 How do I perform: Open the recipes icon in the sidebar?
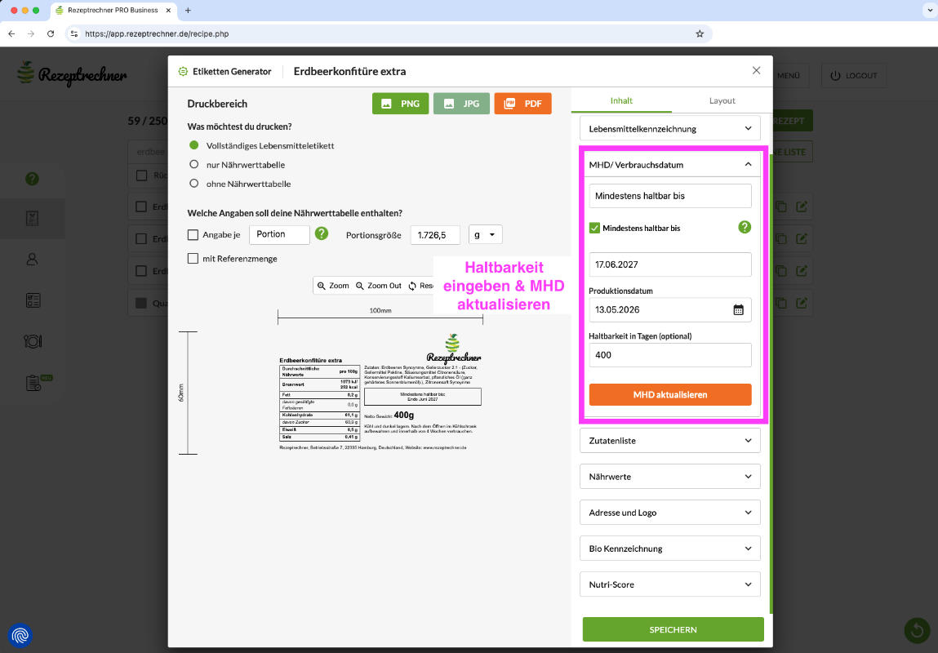(33, 218)
